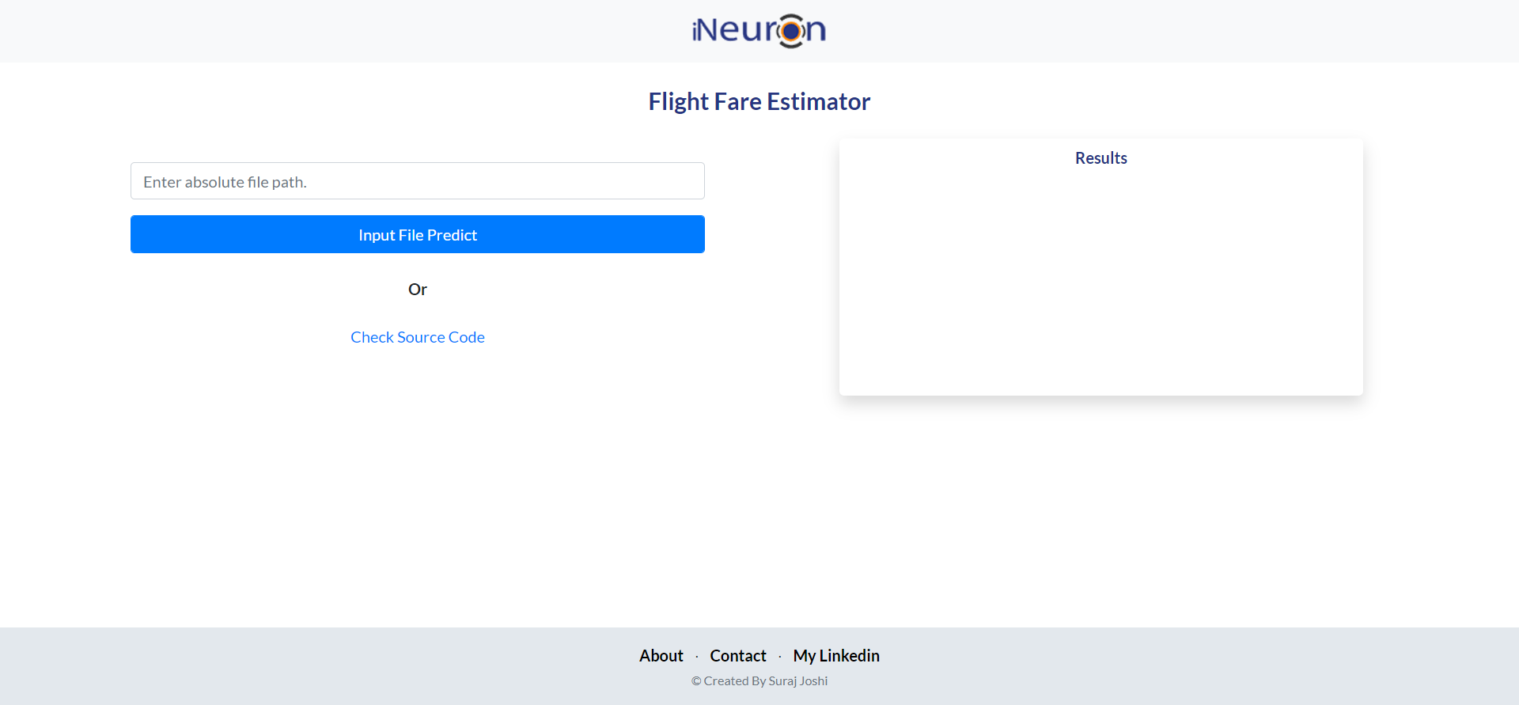1519x705 pixels.
Task: Click the iNeuron logo in the header
Action: [x=759, y=31]
